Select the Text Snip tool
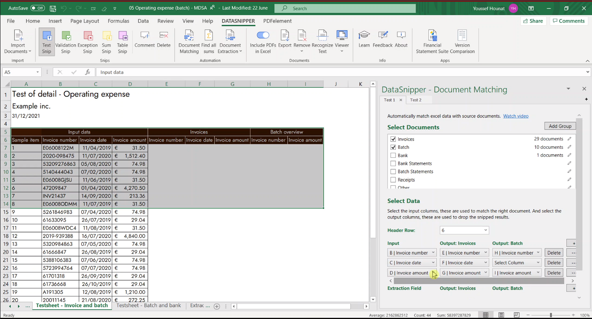Image resolution: width=592 pixels, height=319 pixels. point(46,42)
